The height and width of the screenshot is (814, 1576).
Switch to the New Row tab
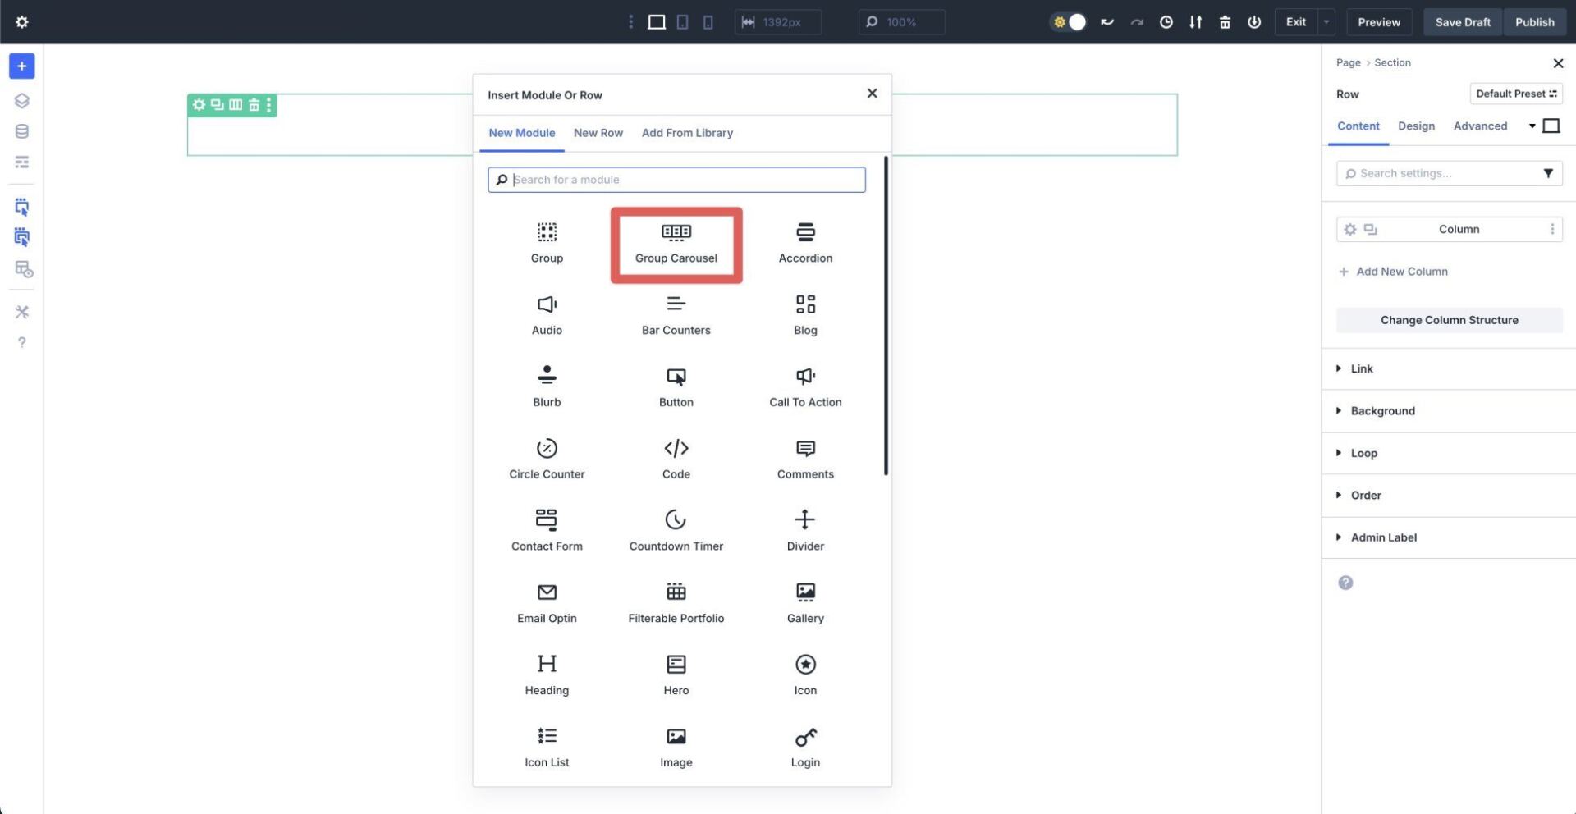(598, 133)
